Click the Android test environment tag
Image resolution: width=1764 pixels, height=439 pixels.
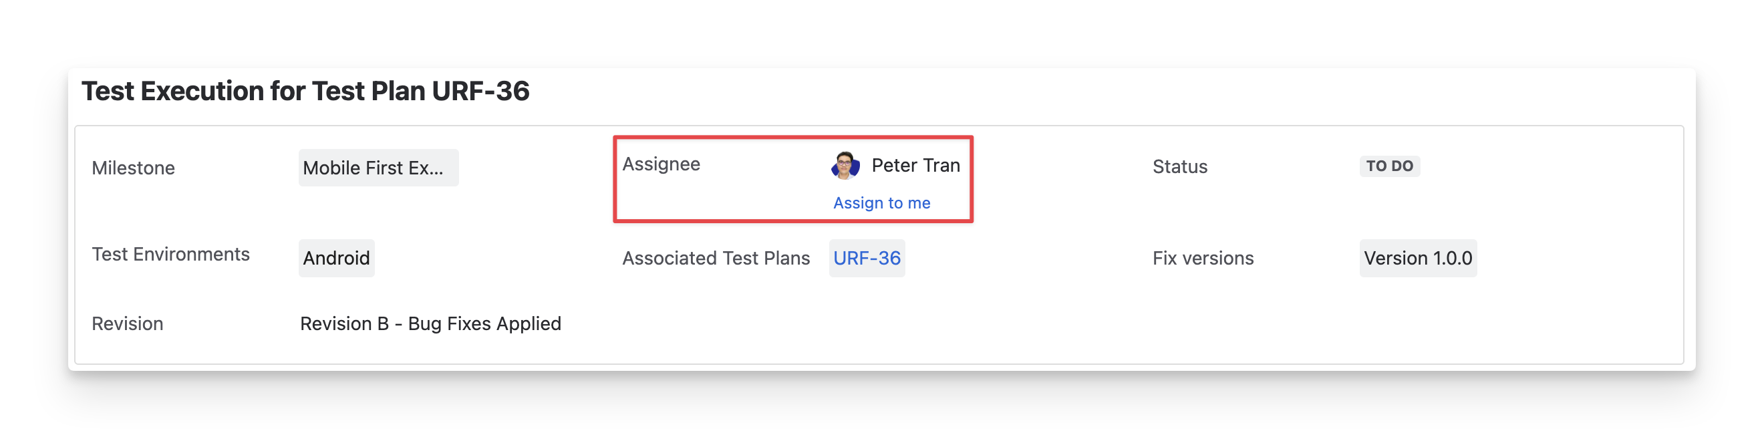(336, 258)
